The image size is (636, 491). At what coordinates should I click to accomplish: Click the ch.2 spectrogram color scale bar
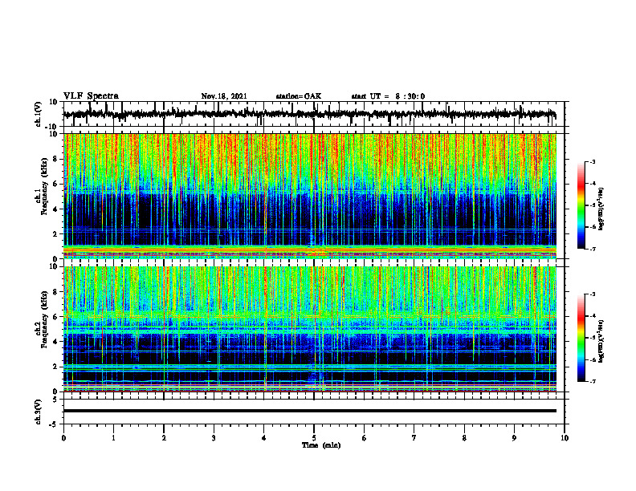581,338
